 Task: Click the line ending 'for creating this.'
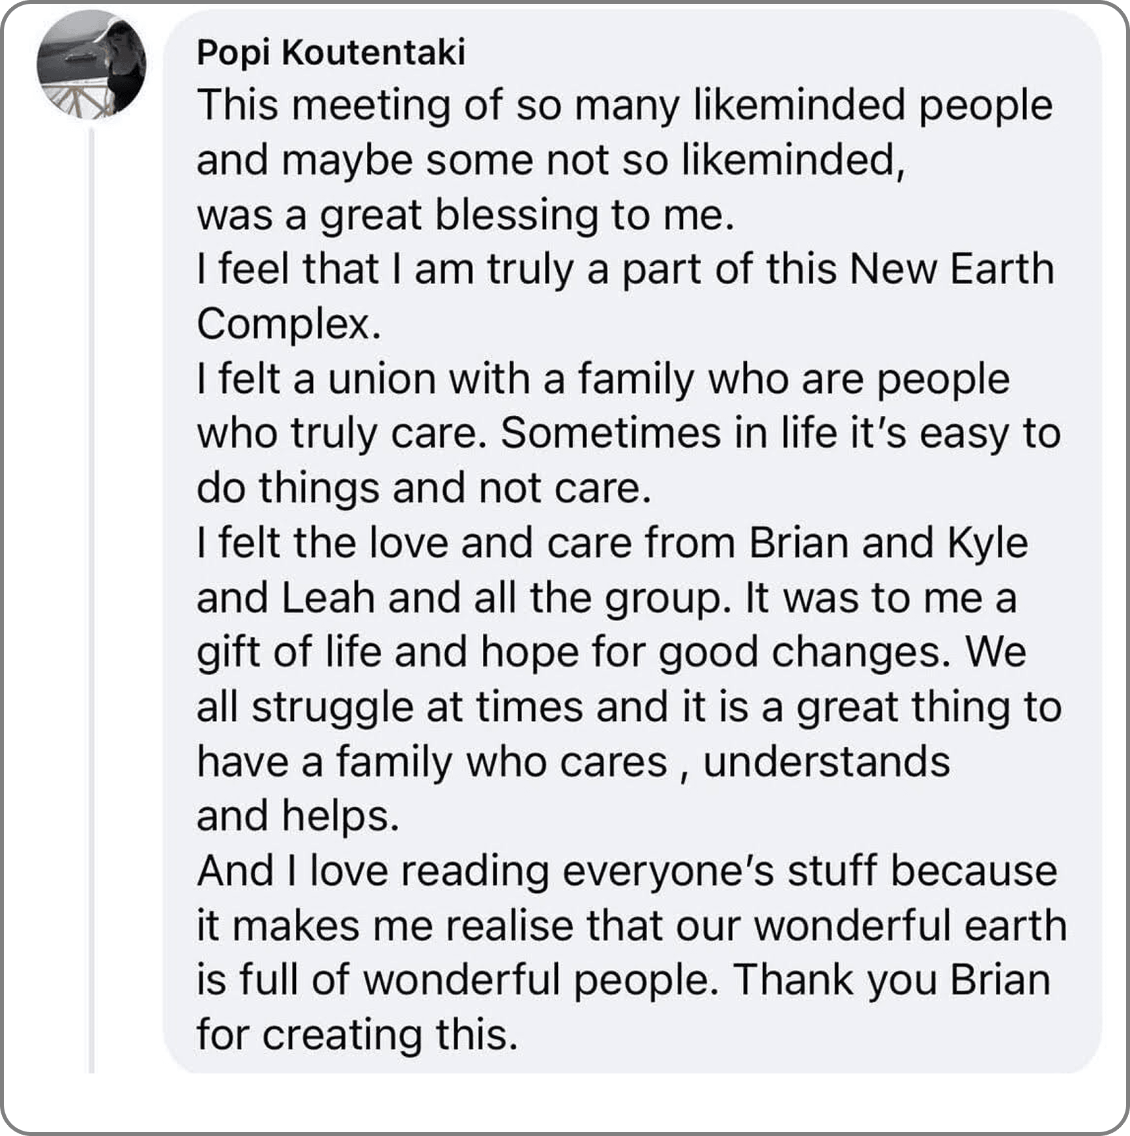click(357, 1034)
